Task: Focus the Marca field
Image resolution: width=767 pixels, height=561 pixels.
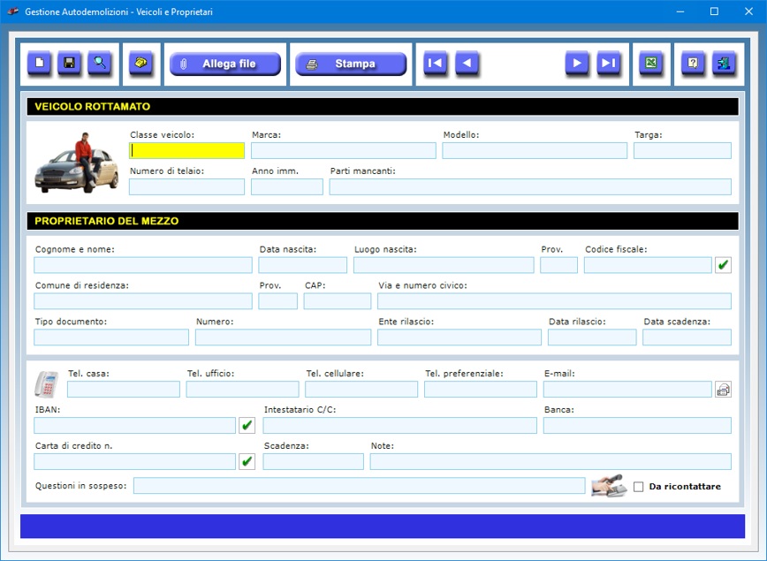Action: click(344, 151)
